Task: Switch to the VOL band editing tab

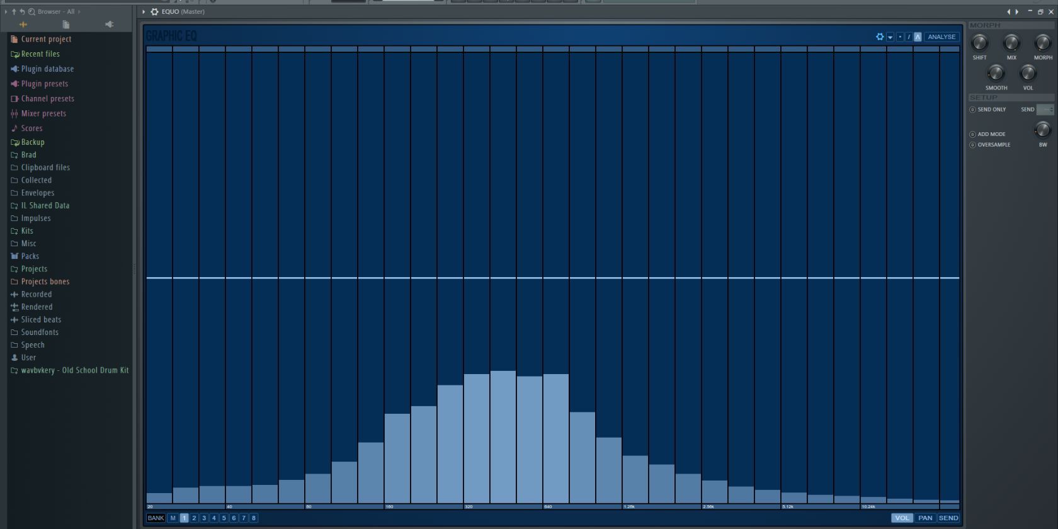Action: 902,518
